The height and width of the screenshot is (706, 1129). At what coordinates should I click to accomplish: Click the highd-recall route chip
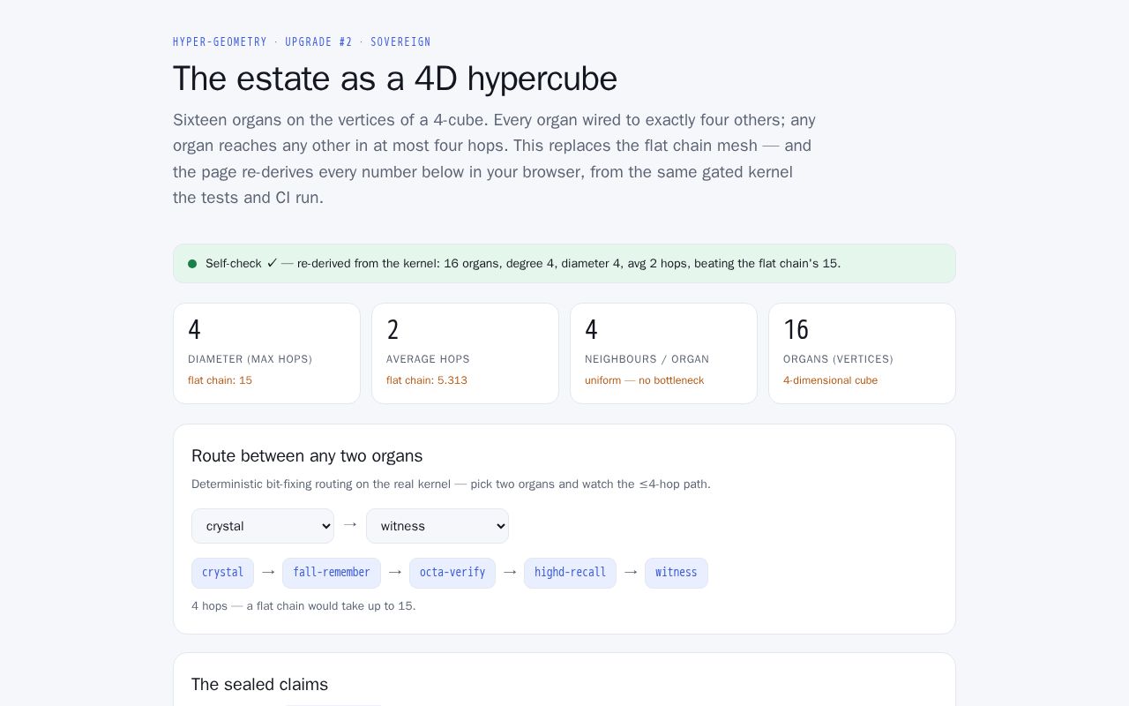coord(570,573)
